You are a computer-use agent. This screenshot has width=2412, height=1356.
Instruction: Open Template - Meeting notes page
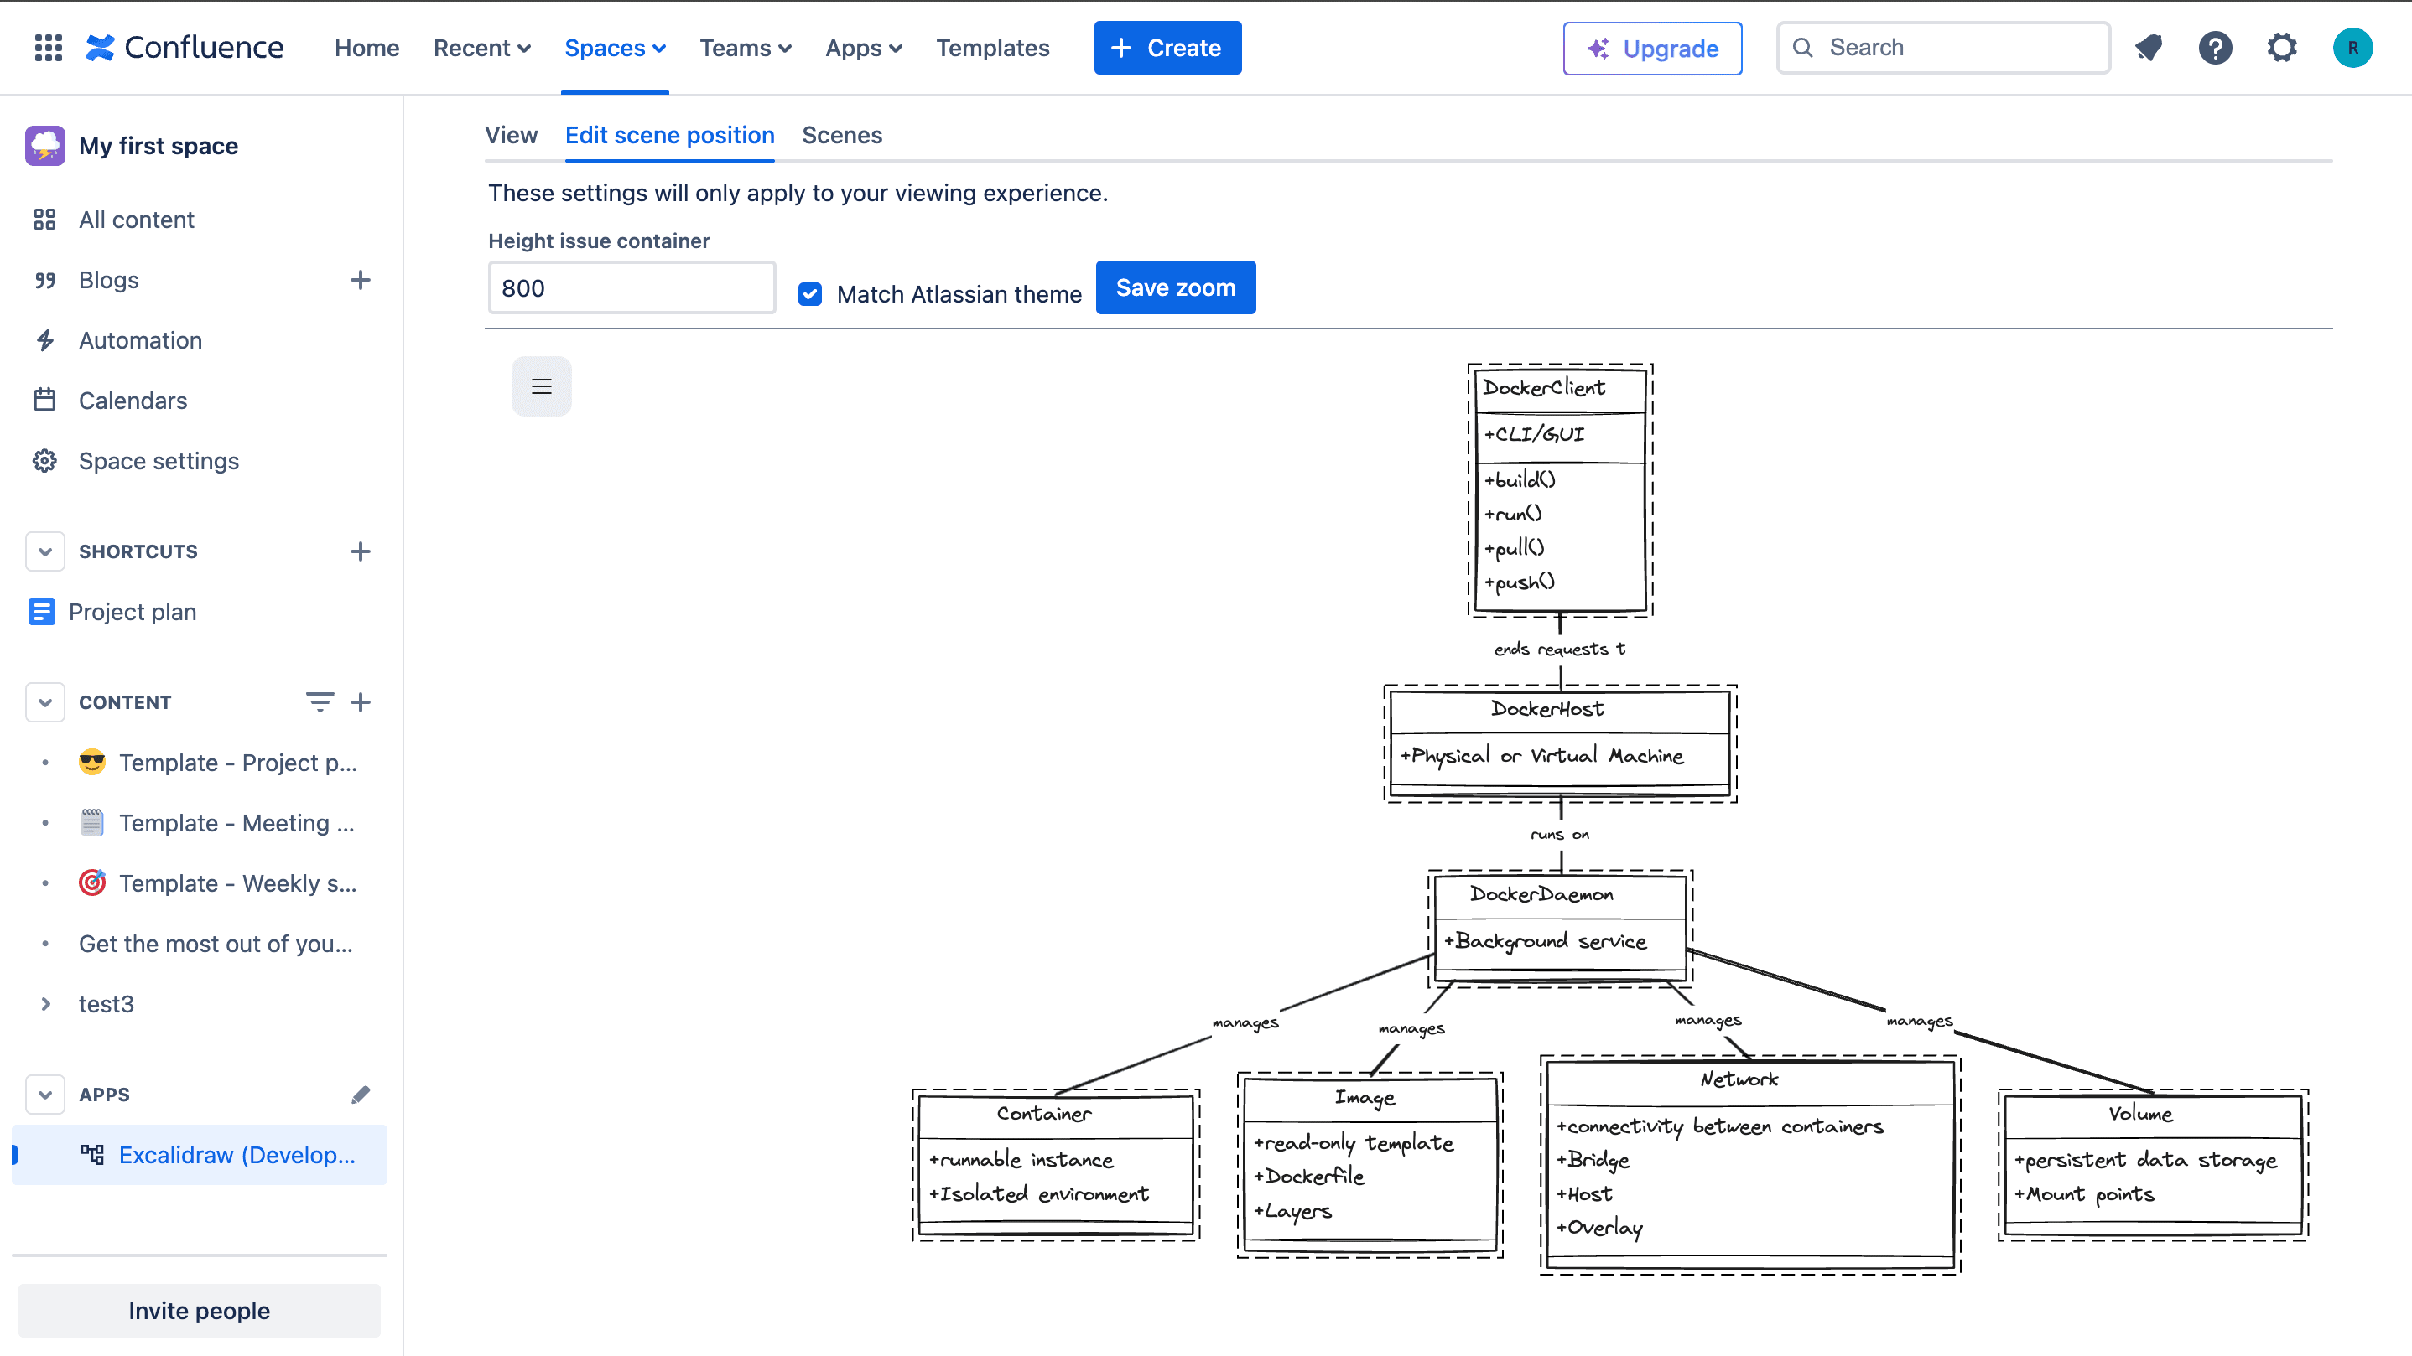237,824
